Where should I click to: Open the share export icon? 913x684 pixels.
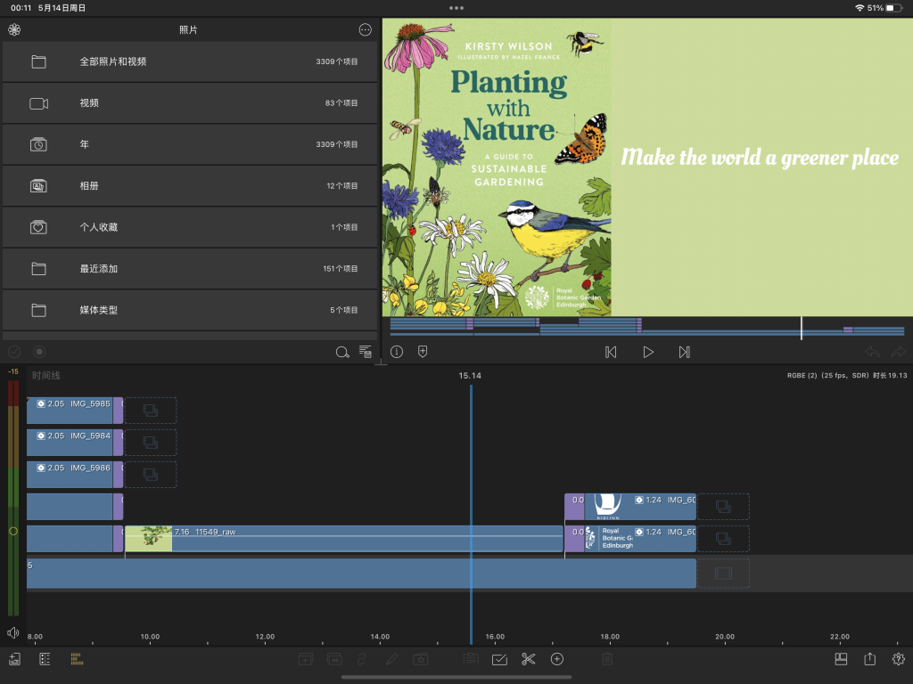click(x=870, y=658)
